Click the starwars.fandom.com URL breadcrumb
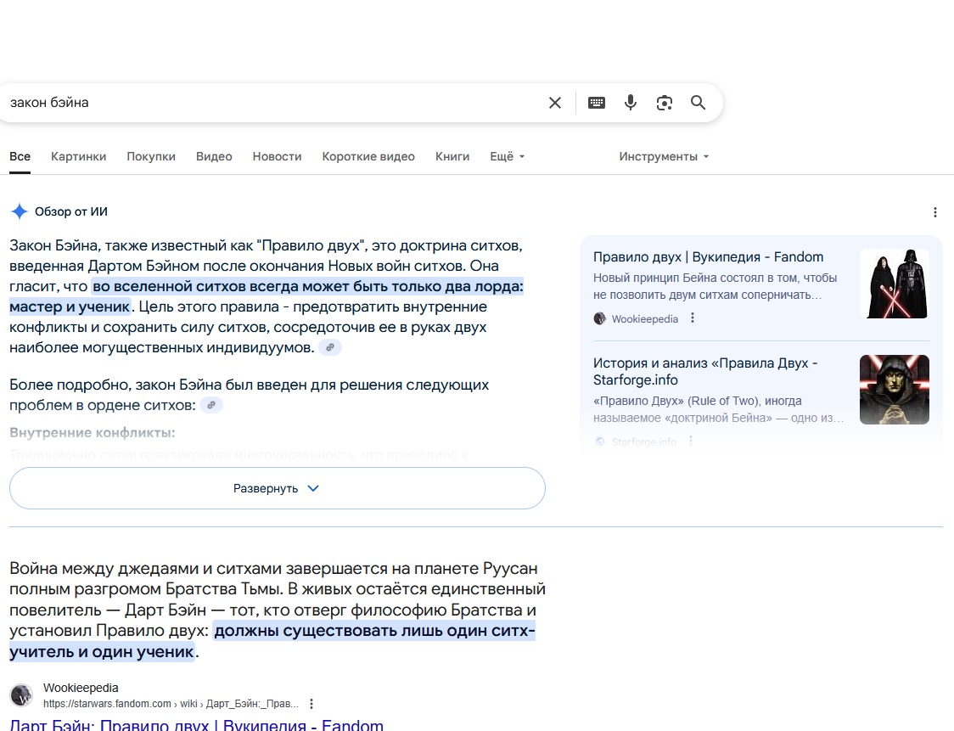This screenshot has height=731, width=954. 171,704
